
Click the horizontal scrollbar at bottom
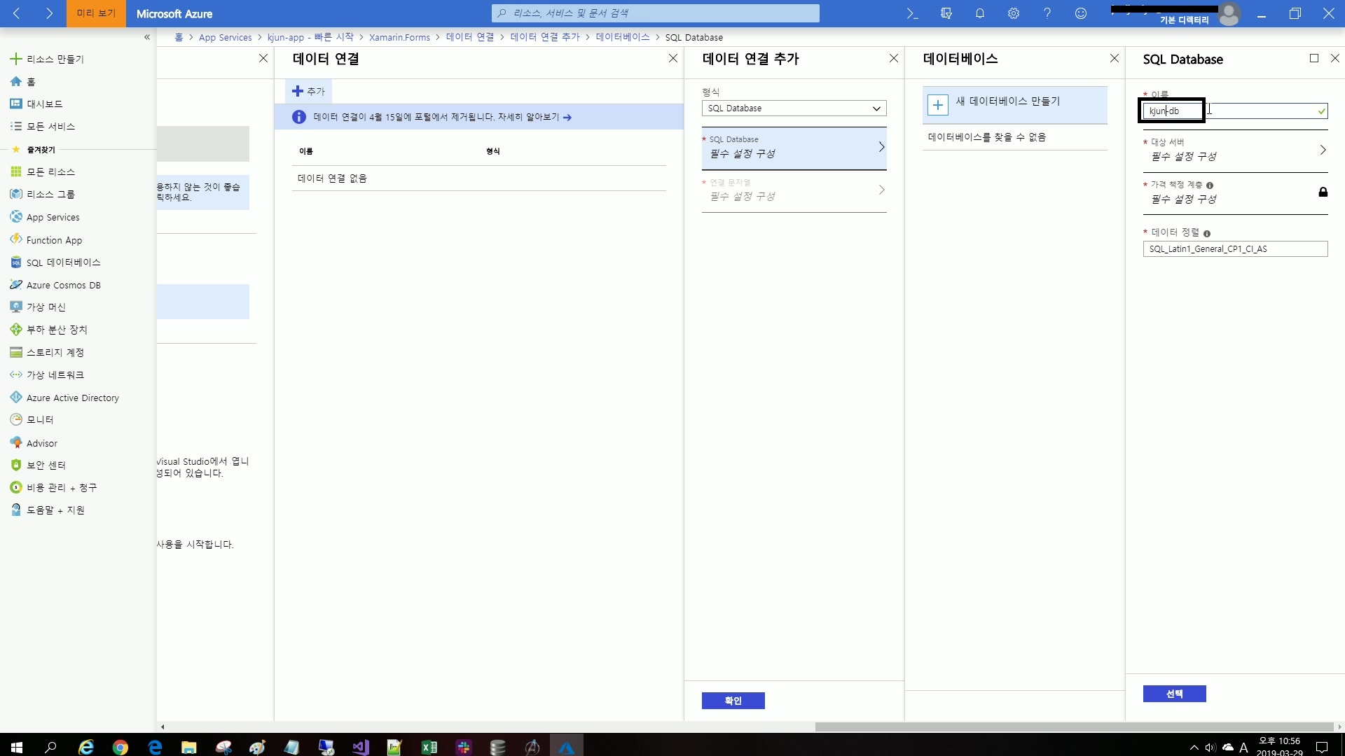click(1073, 727)
